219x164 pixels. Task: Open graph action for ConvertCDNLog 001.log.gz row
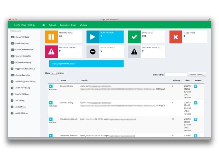(x=196, y=86)
